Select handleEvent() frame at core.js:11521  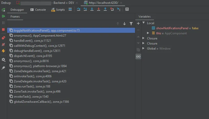click(x=71, y=40)
